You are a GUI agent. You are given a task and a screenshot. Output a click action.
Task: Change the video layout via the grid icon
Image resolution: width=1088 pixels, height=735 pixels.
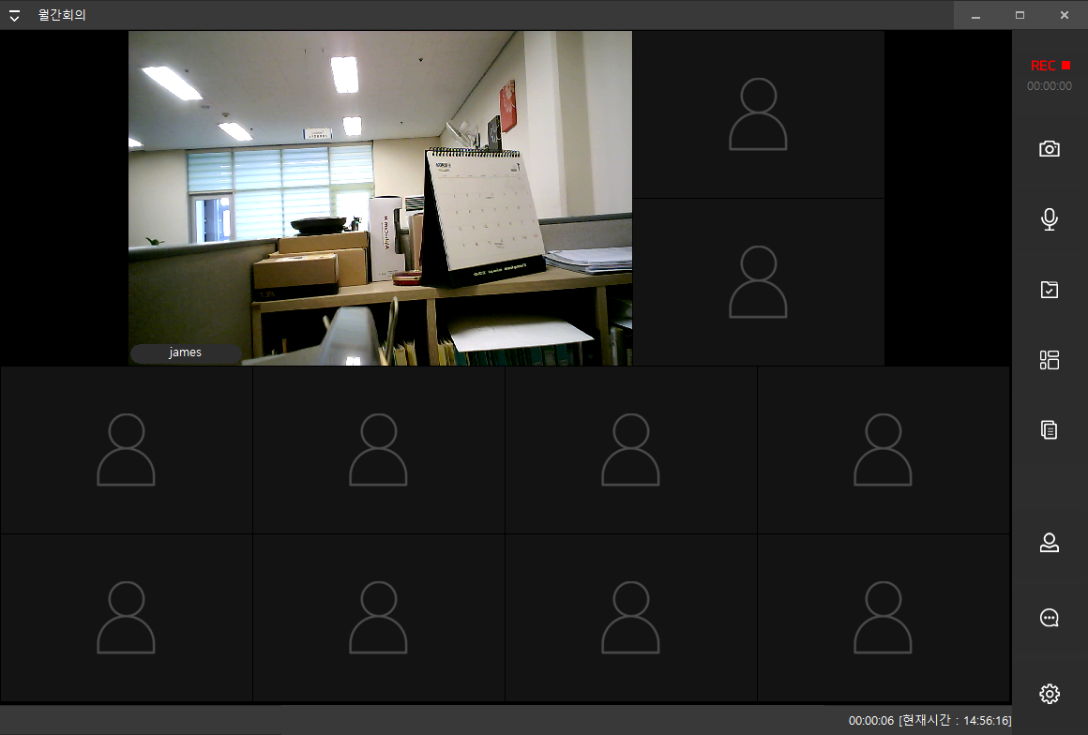point(1050,360)
